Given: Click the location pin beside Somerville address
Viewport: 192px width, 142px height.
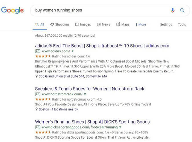Looking at the screenshot, I should pyautogui.click(x=37, y=76).
